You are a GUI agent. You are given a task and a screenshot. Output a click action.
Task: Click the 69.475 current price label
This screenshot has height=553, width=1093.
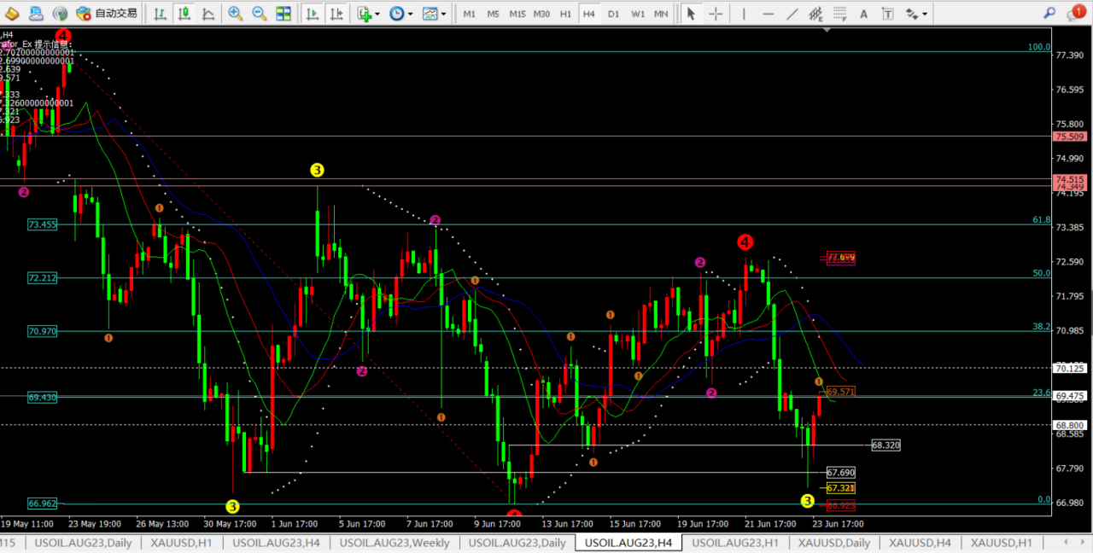tap(1070, 396)
